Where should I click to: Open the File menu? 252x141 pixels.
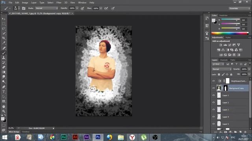pos(11,3)
